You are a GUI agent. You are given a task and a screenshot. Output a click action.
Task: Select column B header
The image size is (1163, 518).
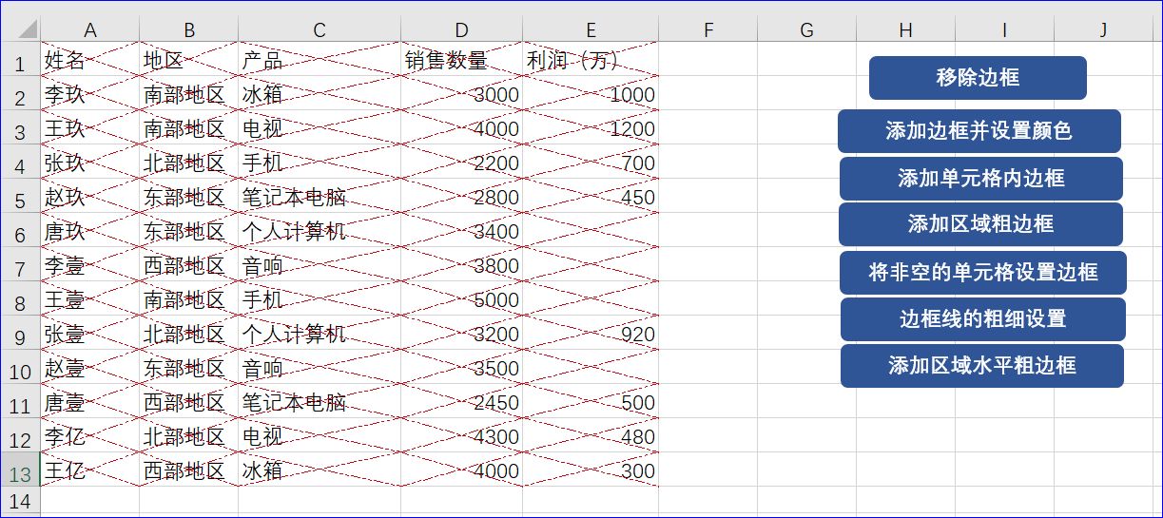189,29
